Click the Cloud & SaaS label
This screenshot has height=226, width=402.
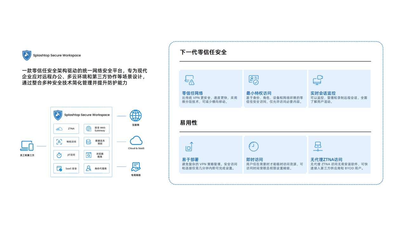click(136, 148)
